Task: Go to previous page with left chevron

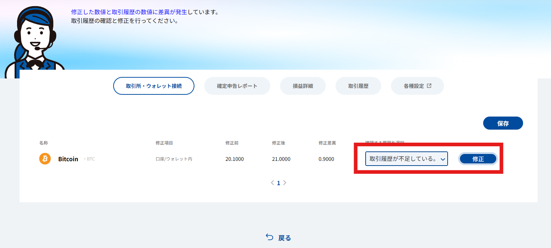Action: click(272, 183)
